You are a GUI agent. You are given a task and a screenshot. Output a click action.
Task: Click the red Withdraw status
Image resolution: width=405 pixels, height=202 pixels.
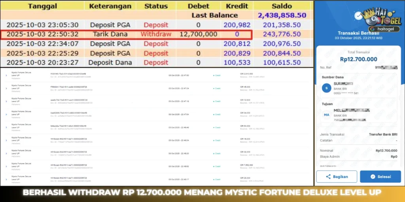pyautogui.click(x=156, y=34)
